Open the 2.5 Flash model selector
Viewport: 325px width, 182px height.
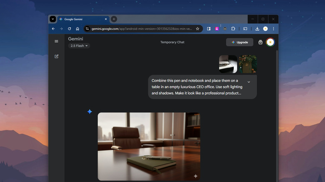(79, 46)
